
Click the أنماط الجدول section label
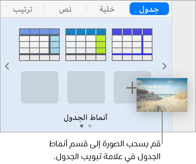tap(86, 117)
